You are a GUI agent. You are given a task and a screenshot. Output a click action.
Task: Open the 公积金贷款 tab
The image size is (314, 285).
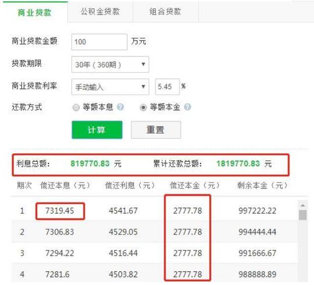[100, 12]
